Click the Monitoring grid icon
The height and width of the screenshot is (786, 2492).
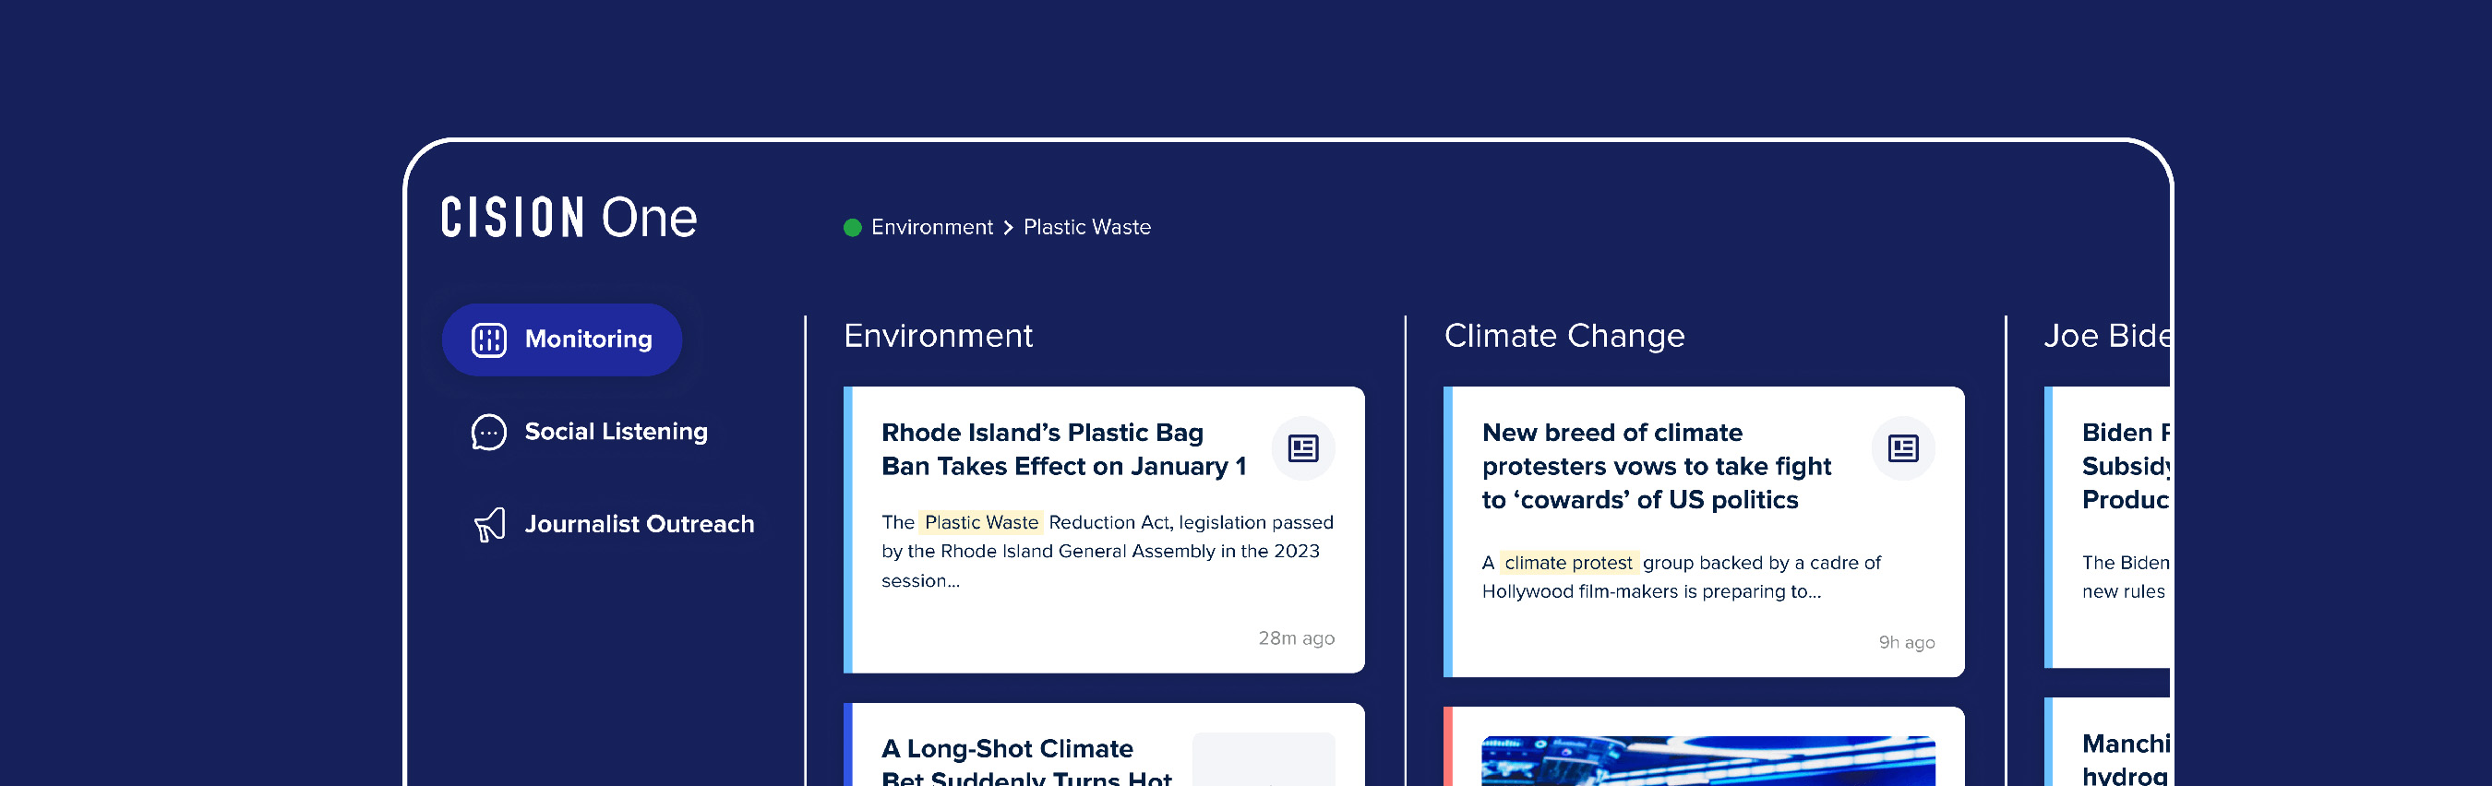pos(488,339)
